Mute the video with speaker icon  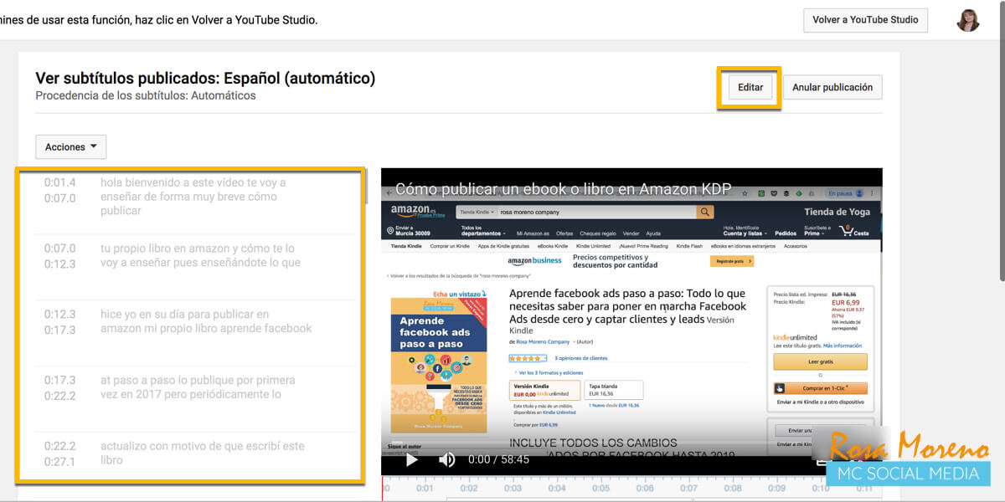[x=447, y=459]
